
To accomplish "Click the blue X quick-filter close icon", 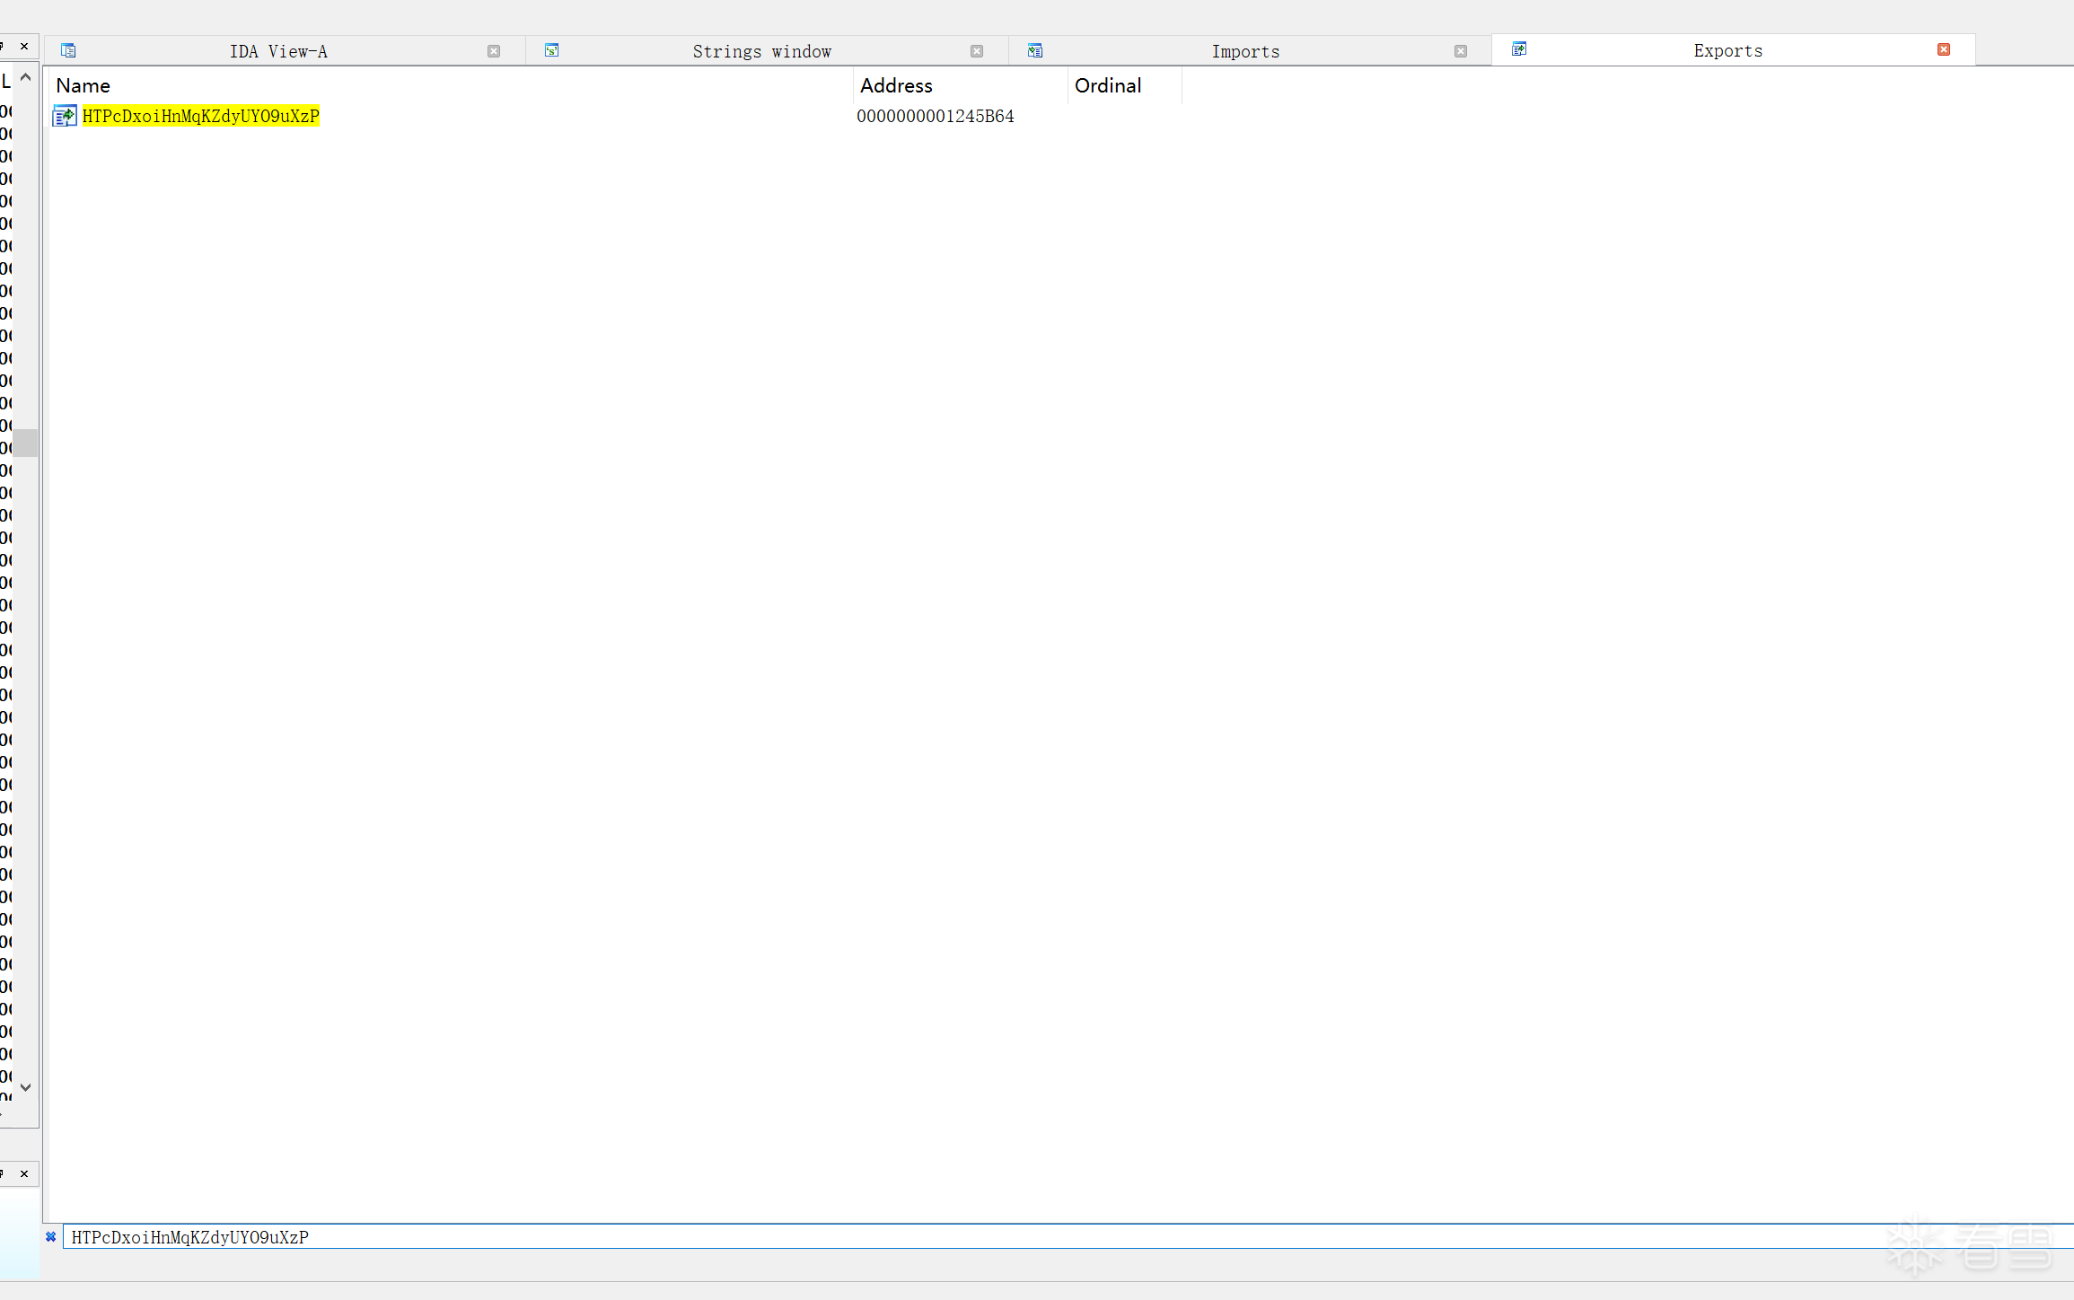I will pos(51,1237).
